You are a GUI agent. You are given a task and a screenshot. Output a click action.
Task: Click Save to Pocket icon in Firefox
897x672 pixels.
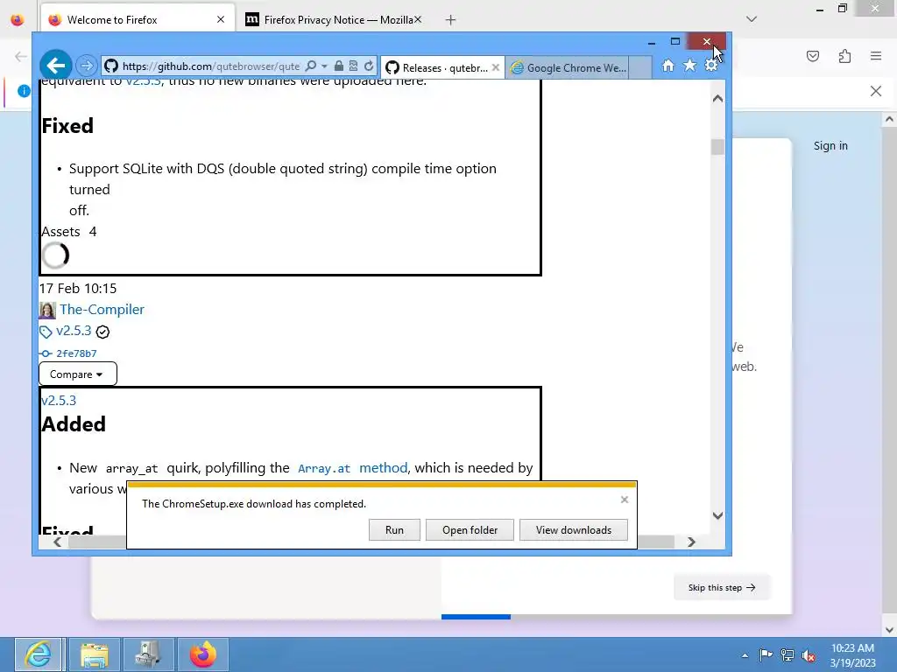point(813,56)
